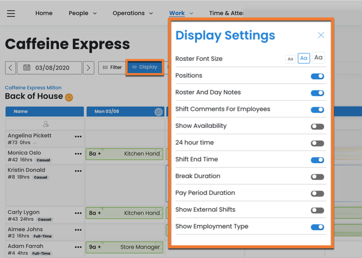The width and height of the screenshot is (362, 258).
Task: Enable the 24 hour time toggle
Action: [x=317, y=143]
